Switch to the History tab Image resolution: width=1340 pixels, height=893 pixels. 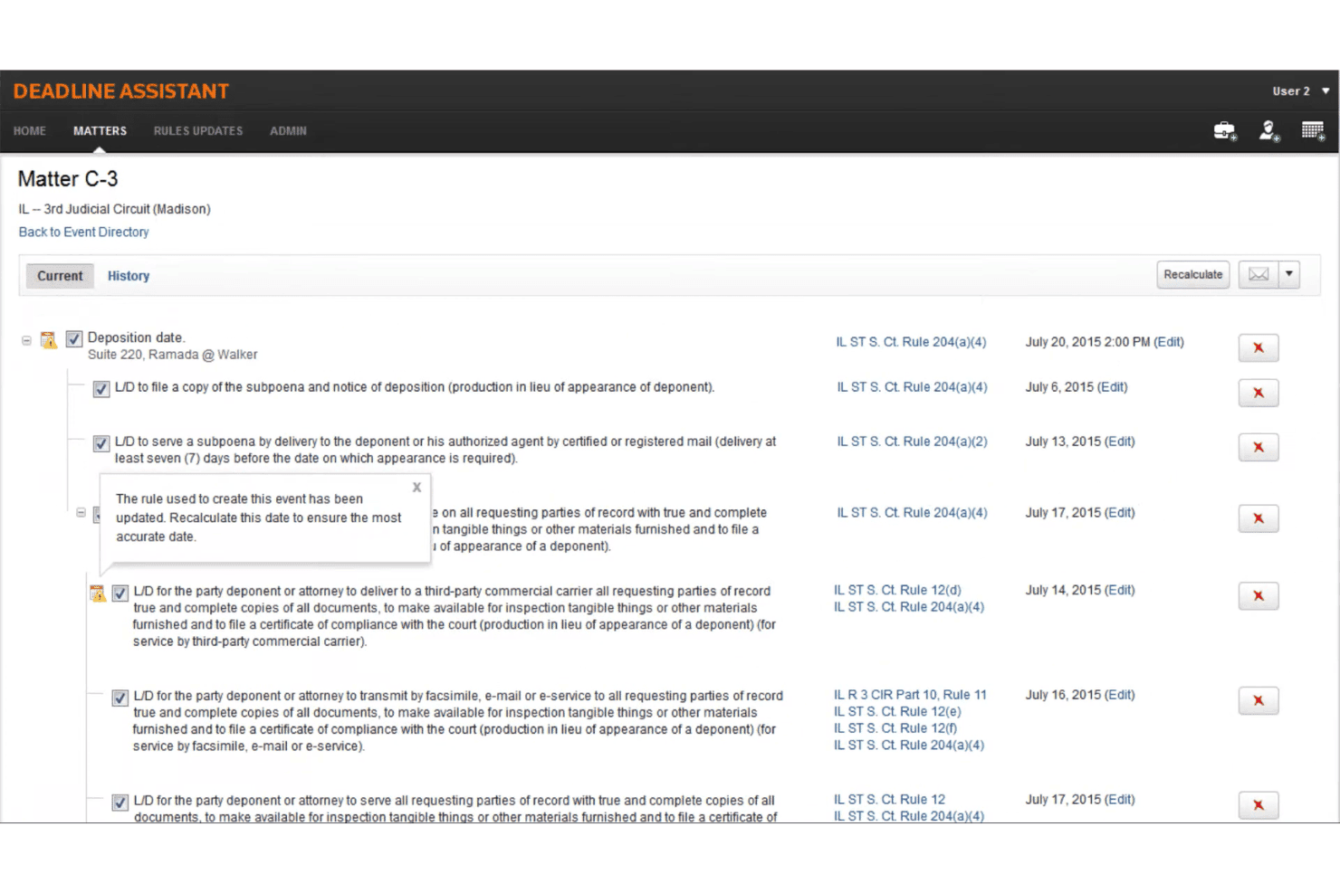129,276
